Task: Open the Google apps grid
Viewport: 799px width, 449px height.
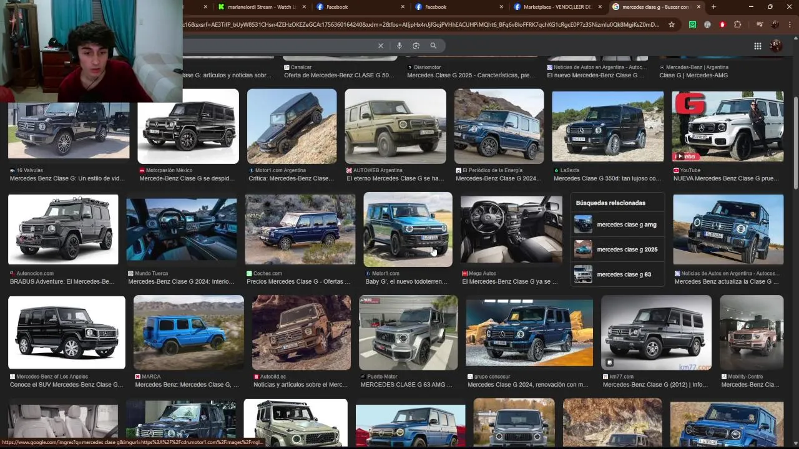Action: (757, 46)
